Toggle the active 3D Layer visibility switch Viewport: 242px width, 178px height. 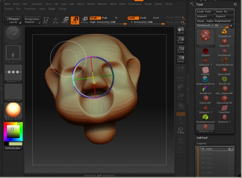(x=231, y=149)
